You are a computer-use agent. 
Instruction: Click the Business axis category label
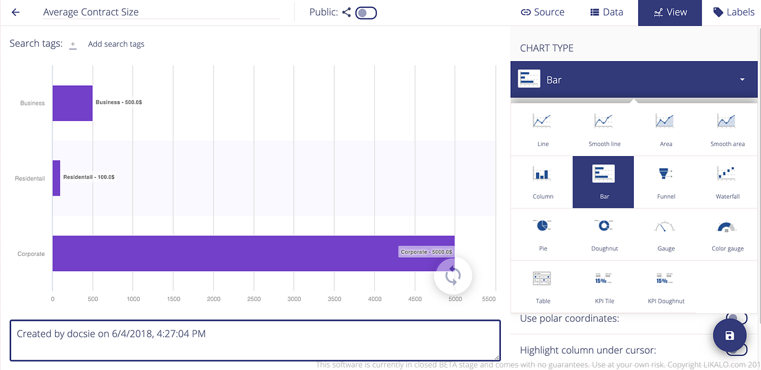pos(32,103)
